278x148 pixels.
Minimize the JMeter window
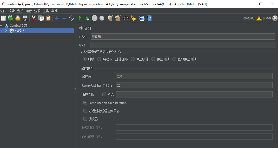[249, 4]
